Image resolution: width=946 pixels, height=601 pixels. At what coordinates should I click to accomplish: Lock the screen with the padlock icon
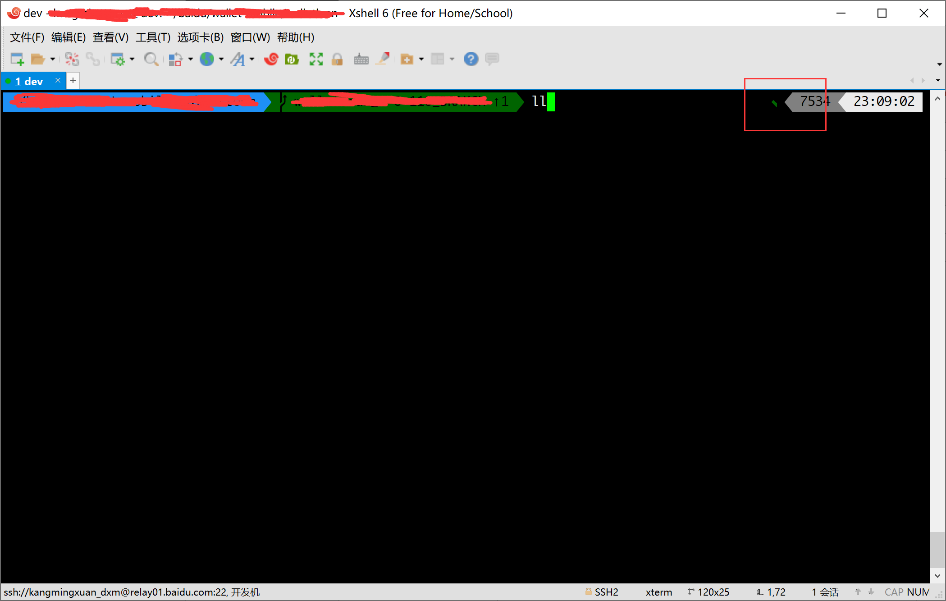click(x=337, y=59)
